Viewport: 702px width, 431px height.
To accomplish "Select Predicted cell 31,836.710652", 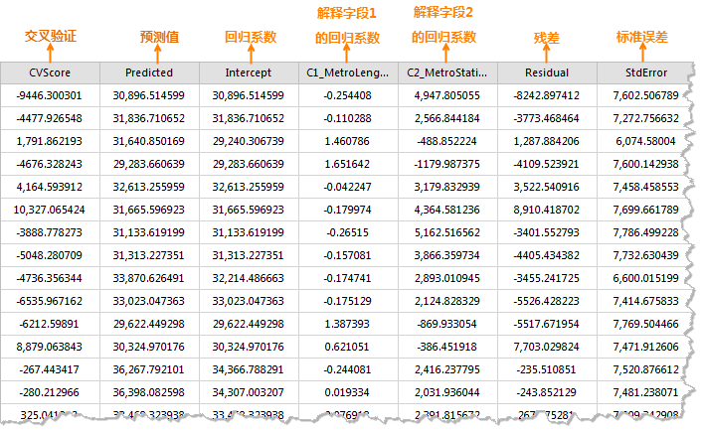I will tap(149, 118).
